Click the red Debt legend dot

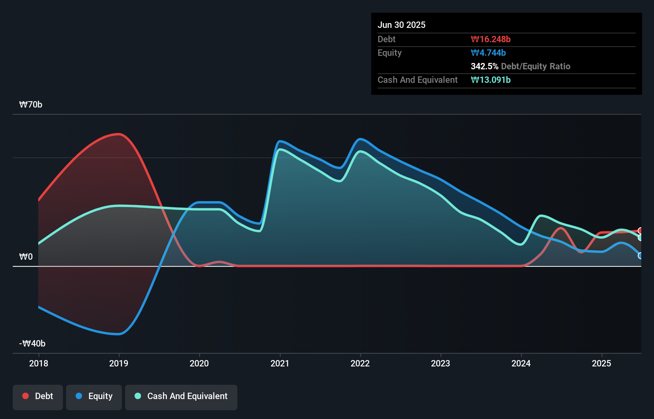[x=25, y=396]
